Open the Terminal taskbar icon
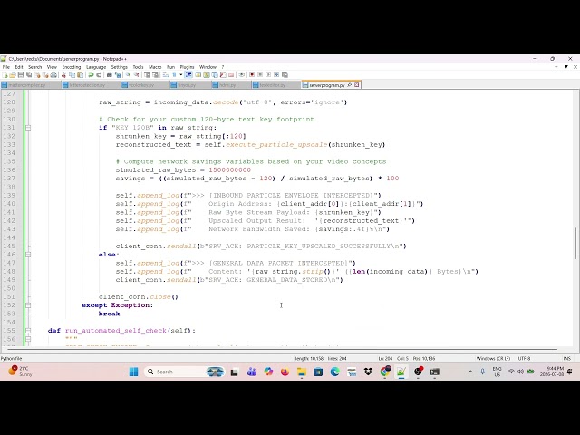 click(435, 372)
